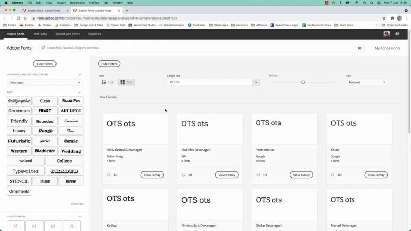Open web embed code for Yantramanav
Image resolution: width=411 pixels, height=231 pixels.
pyautogui.click(x=265, y=175)
